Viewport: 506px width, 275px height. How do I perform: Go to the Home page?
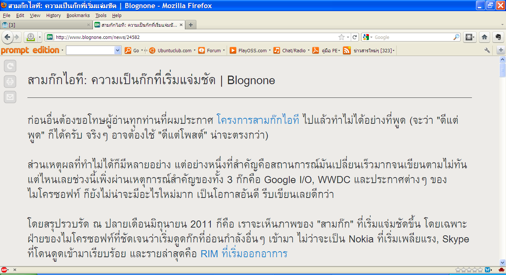click(x=485, y=37)
